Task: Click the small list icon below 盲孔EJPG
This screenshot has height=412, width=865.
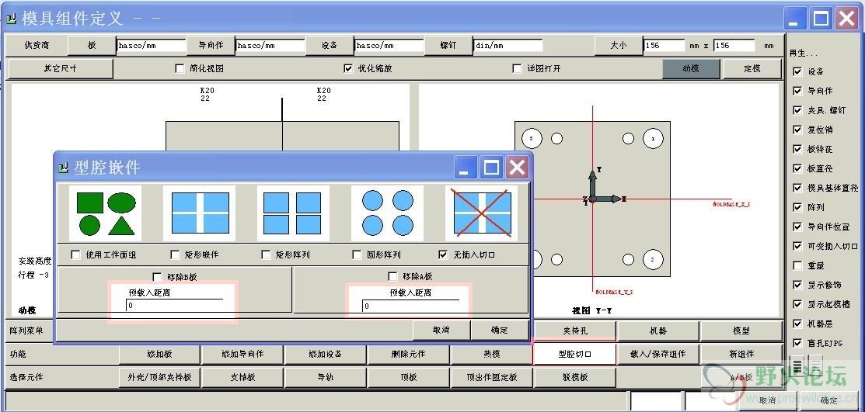Action: [797, 364]
